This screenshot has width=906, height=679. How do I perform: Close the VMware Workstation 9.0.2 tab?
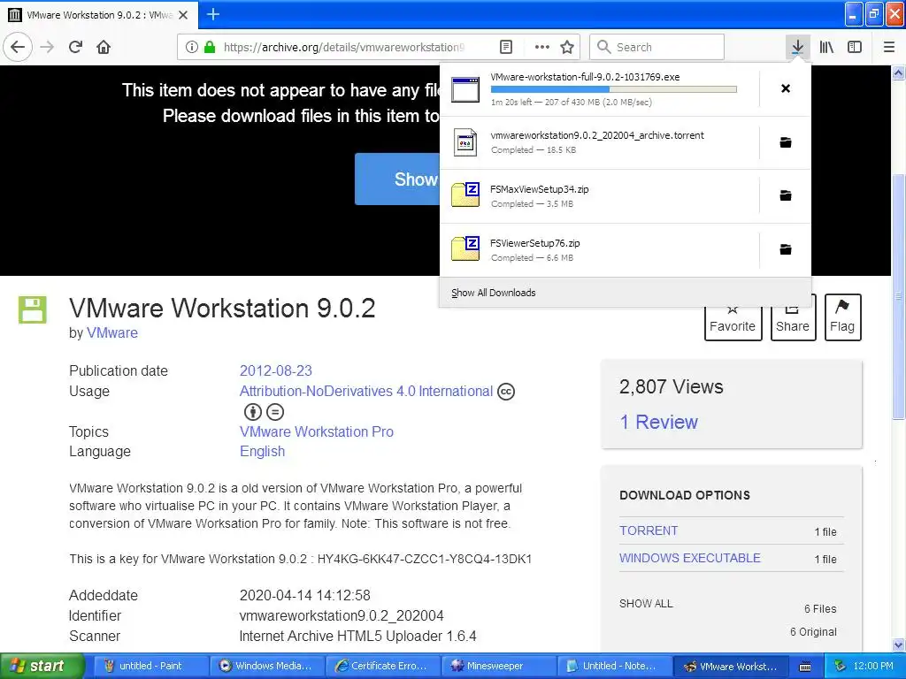[x=183, y=15]
